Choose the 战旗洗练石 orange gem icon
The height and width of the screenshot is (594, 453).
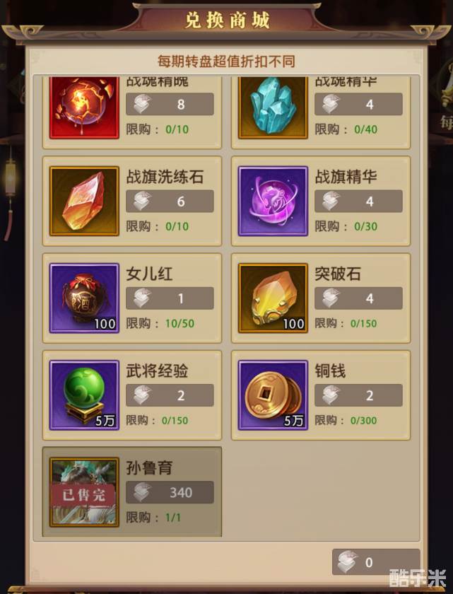[x=84, y=201]
